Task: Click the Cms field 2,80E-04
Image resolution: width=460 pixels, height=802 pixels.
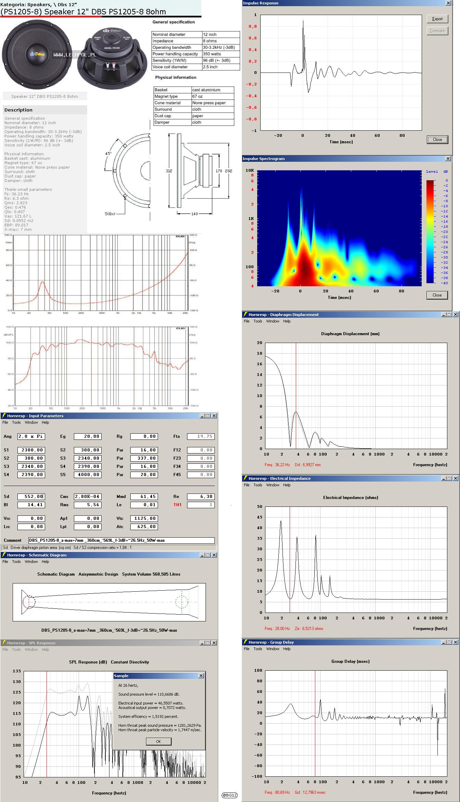Action: point(88,497)
